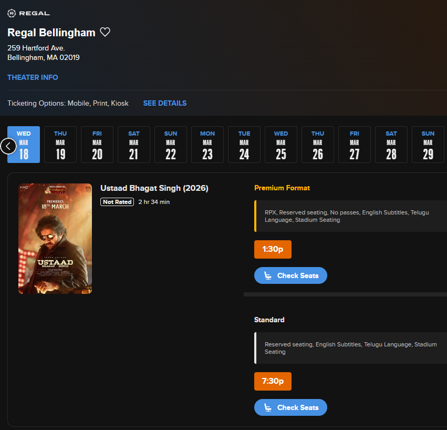Favorite Regal Bellingham with the heart icon

[x=105, y=32]
